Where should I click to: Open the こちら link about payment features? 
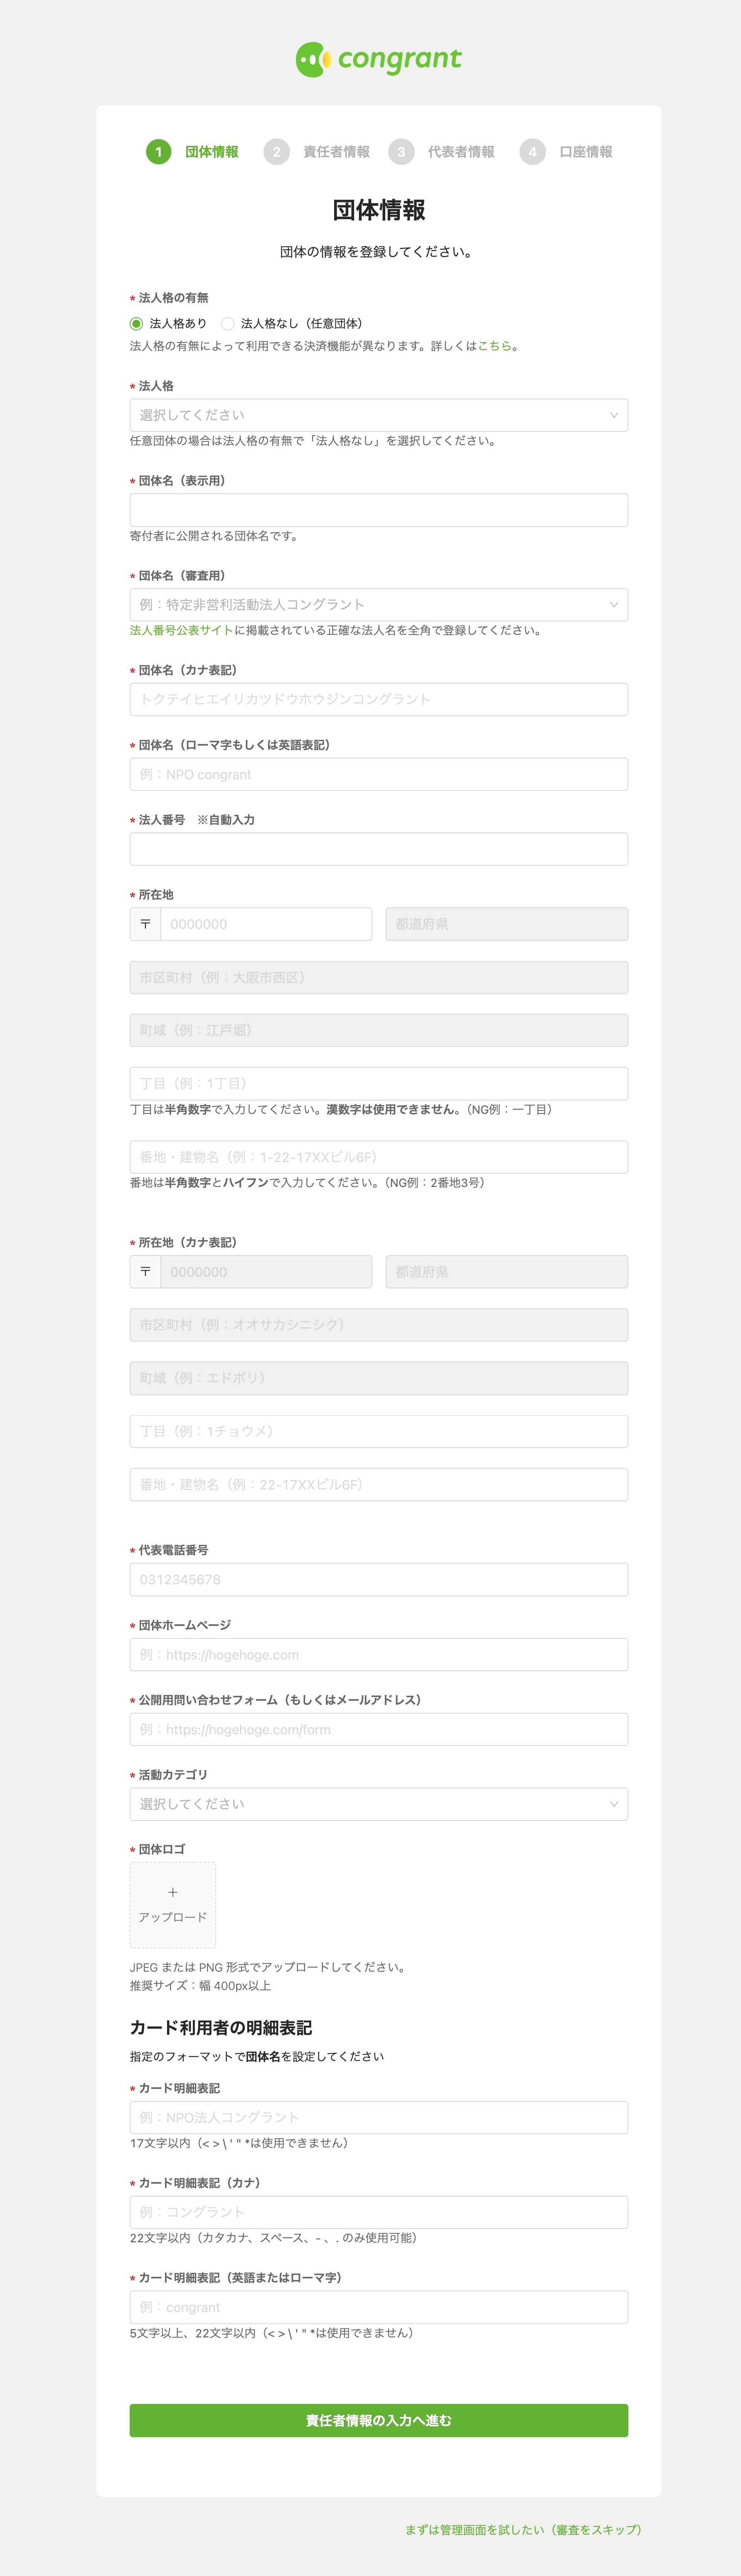[x=494, y=346]
